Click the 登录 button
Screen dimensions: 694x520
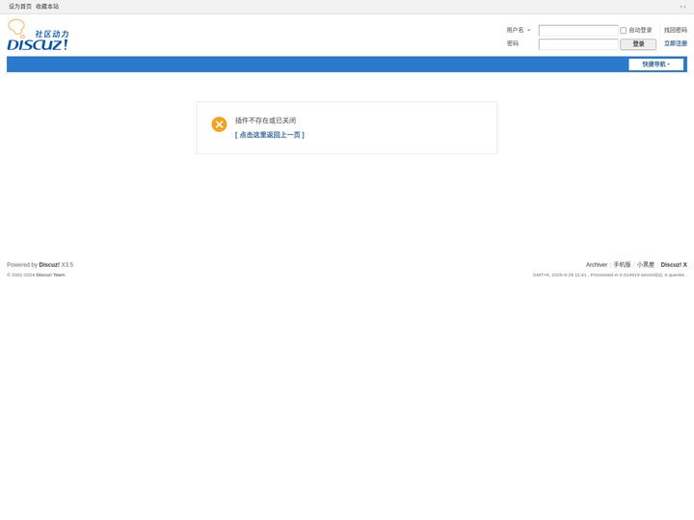(638, 44)
